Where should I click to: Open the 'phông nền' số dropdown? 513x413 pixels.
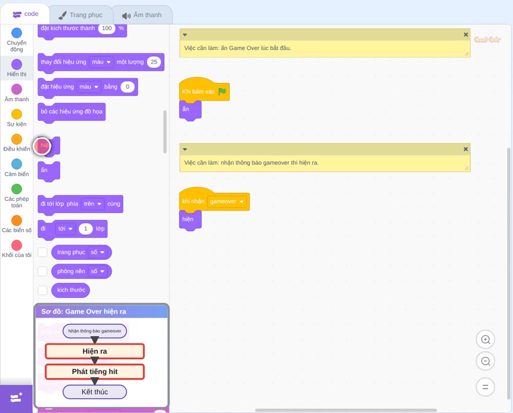[x=97, y=271]
